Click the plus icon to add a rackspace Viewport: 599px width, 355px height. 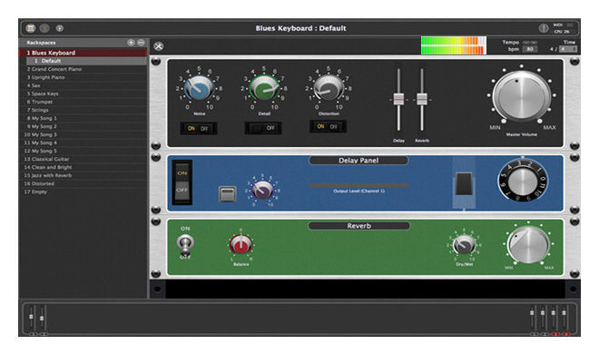point(131,43)
